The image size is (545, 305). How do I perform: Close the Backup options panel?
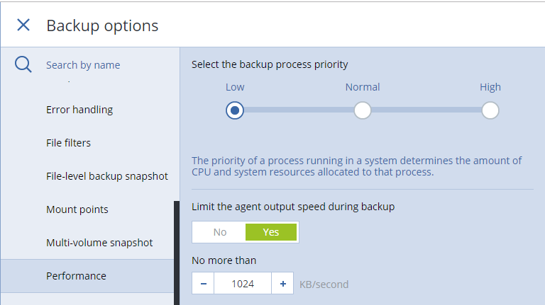pos(23,25)
